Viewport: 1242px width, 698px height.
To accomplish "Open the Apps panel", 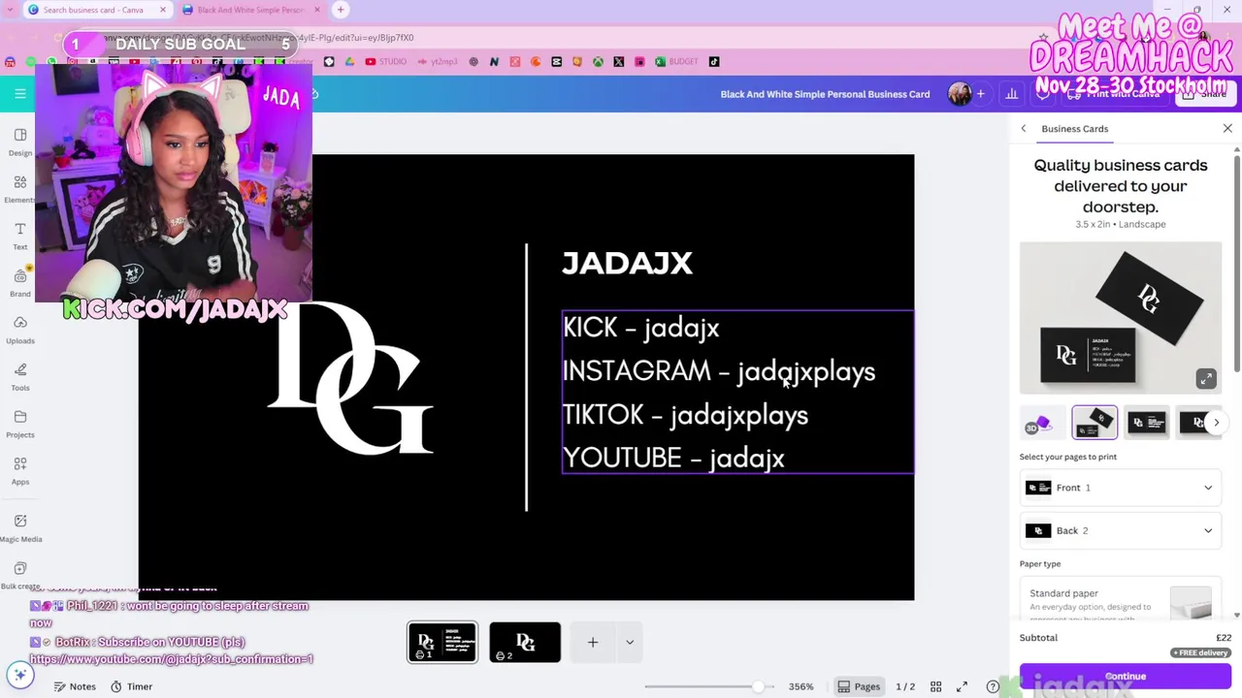I will pyautogui.click(x=19, y=470).
